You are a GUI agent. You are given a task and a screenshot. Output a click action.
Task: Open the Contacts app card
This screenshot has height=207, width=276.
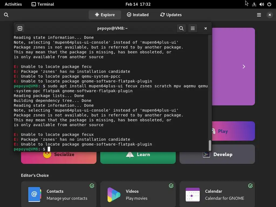pyautogui.click(x=59, y=194)
